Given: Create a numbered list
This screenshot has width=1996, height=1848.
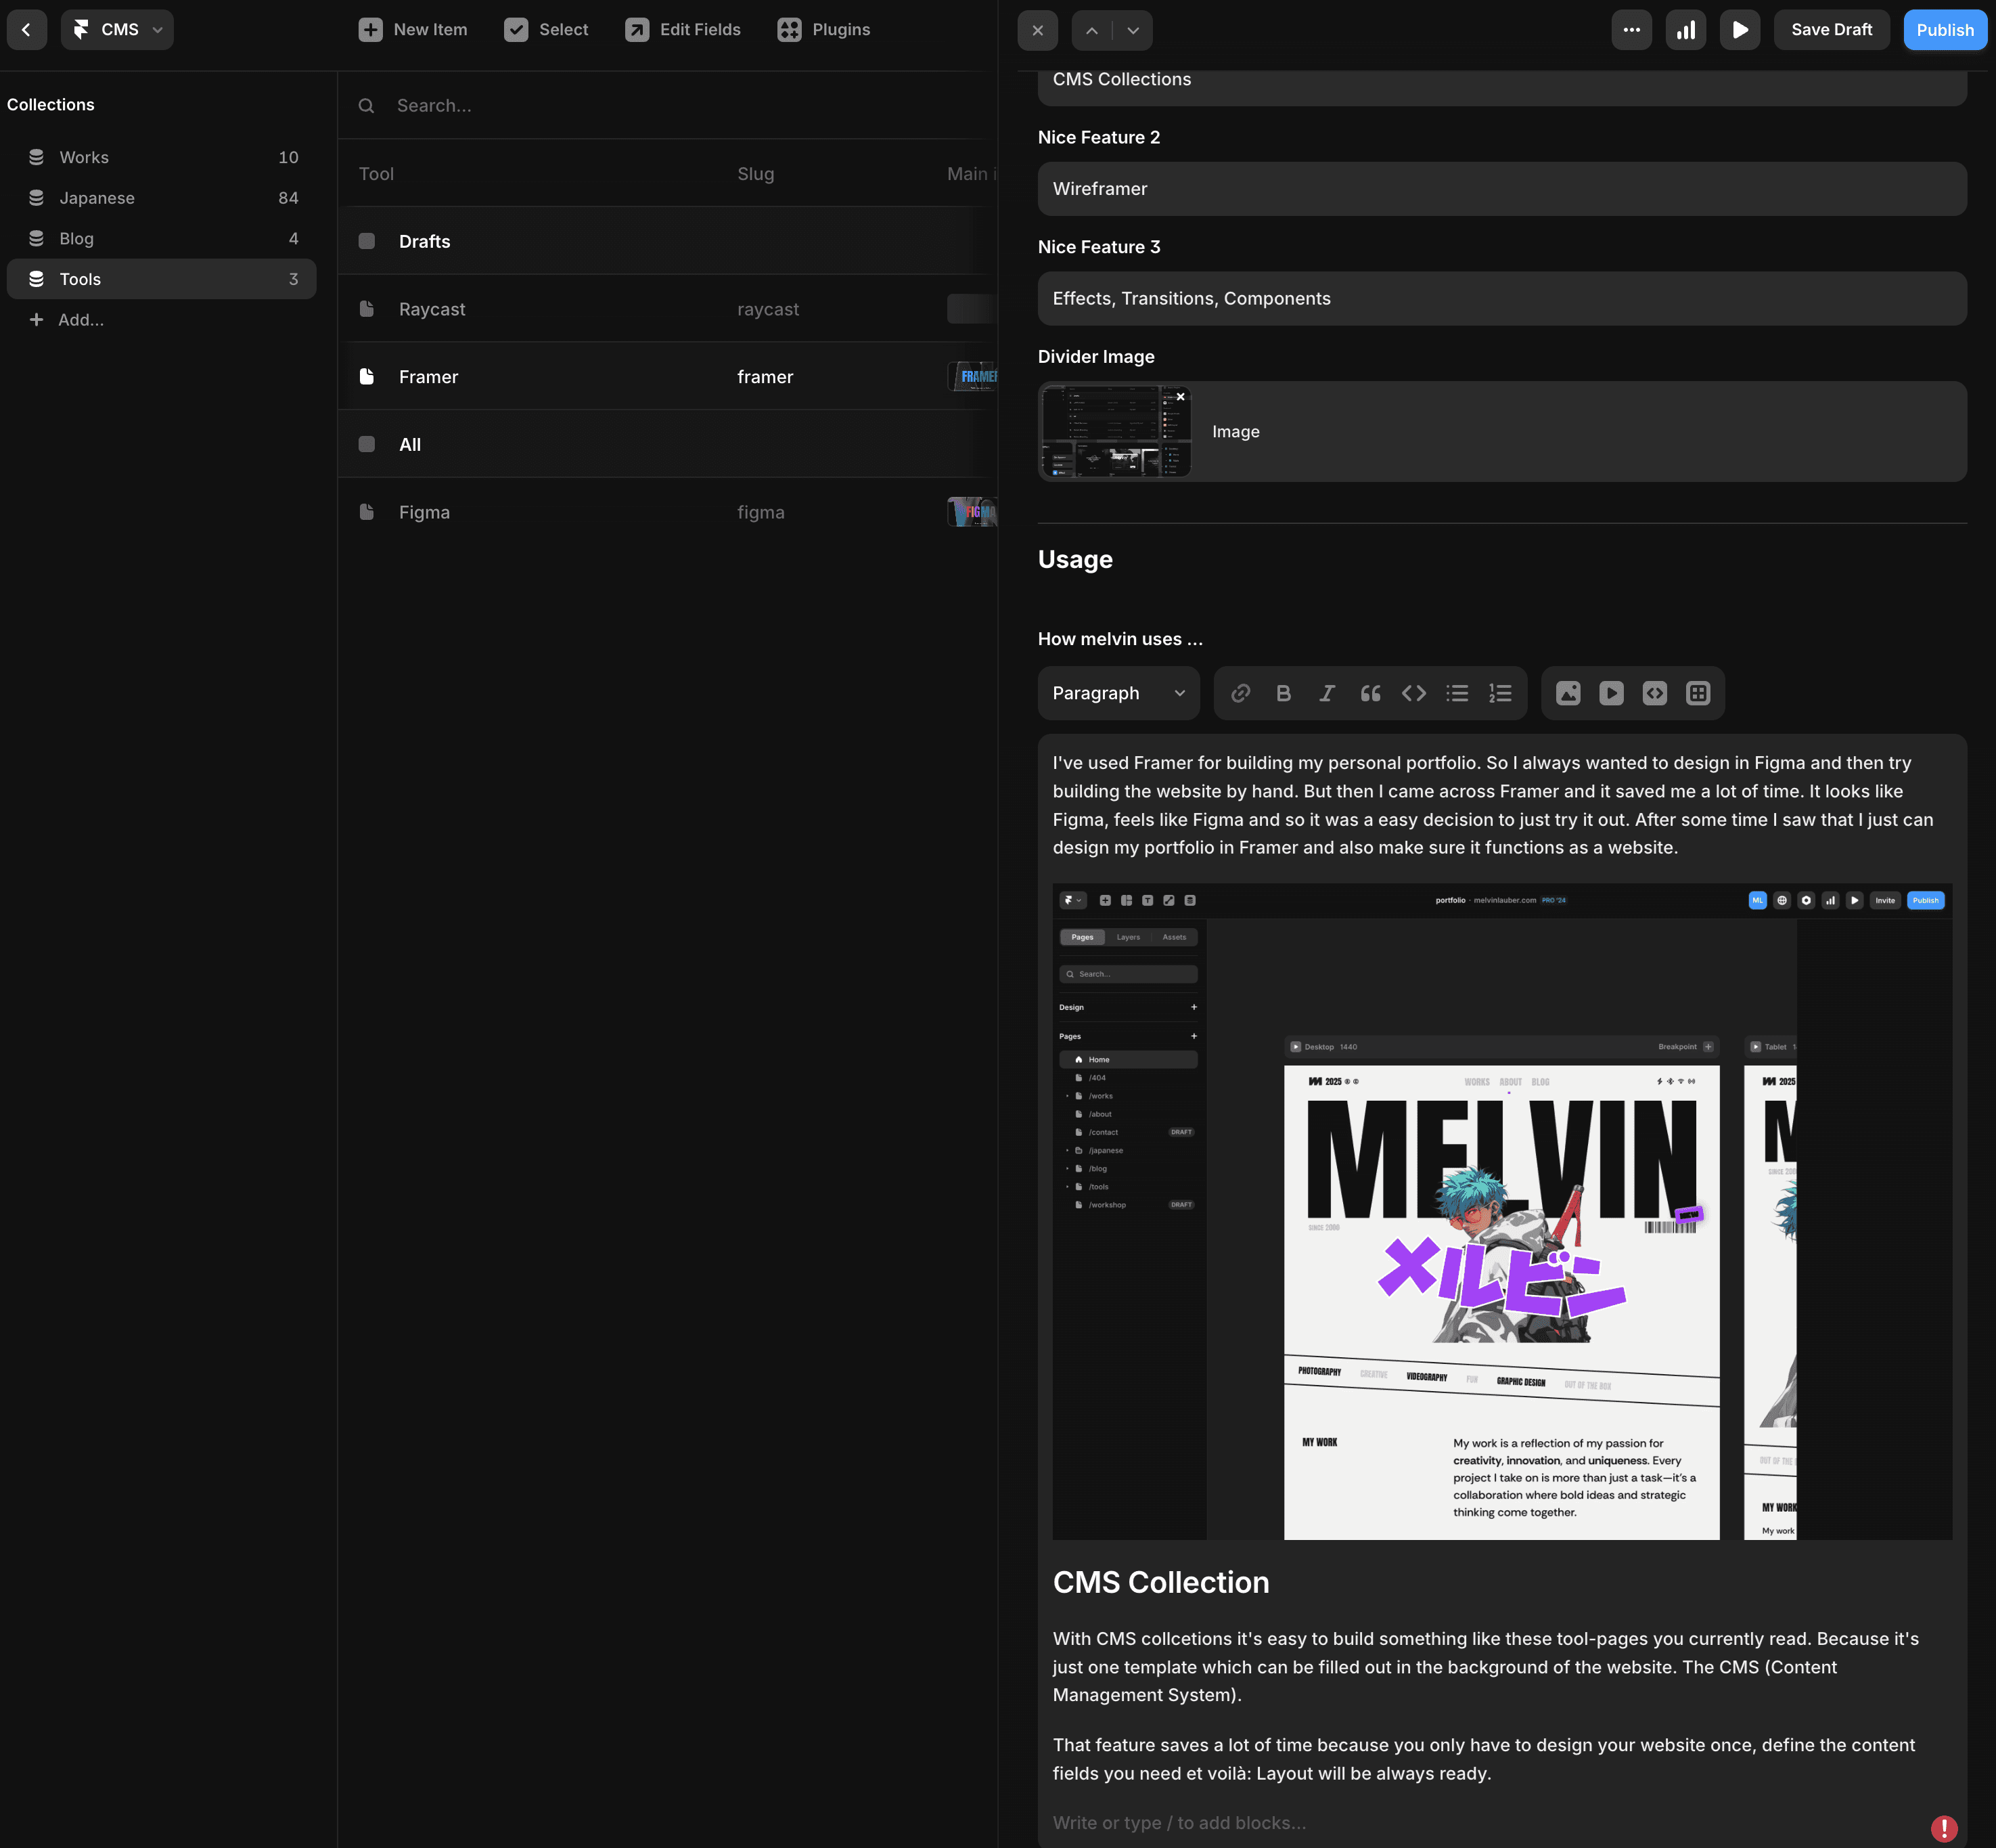Looking at the screenshot, I should [x=1500, y=693].
